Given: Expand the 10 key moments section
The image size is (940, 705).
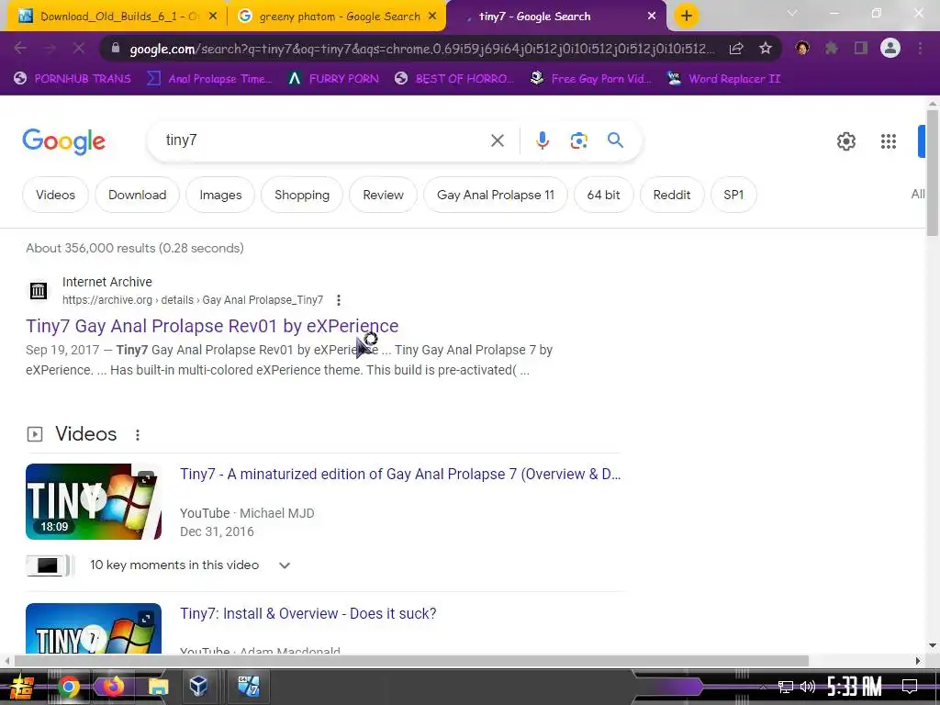Looking at the screenshot, I should tap(285, 565).
